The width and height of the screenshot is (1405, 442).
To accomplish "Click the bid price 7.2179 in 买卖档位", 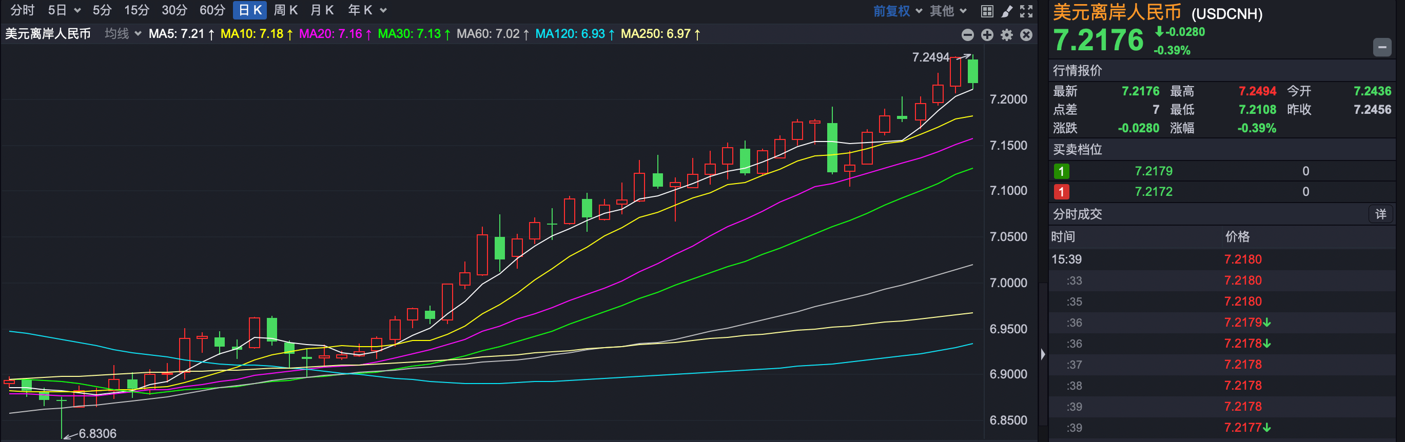I will 1154,171.
